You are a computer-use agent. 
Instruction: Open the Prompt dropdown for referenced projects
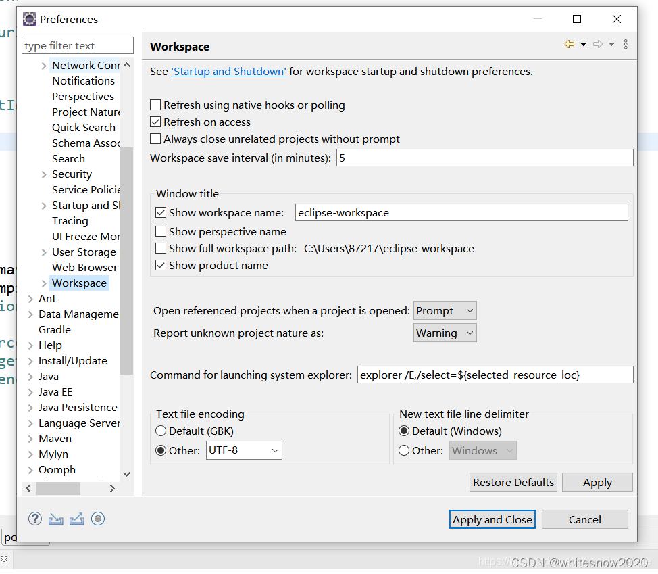445,310
